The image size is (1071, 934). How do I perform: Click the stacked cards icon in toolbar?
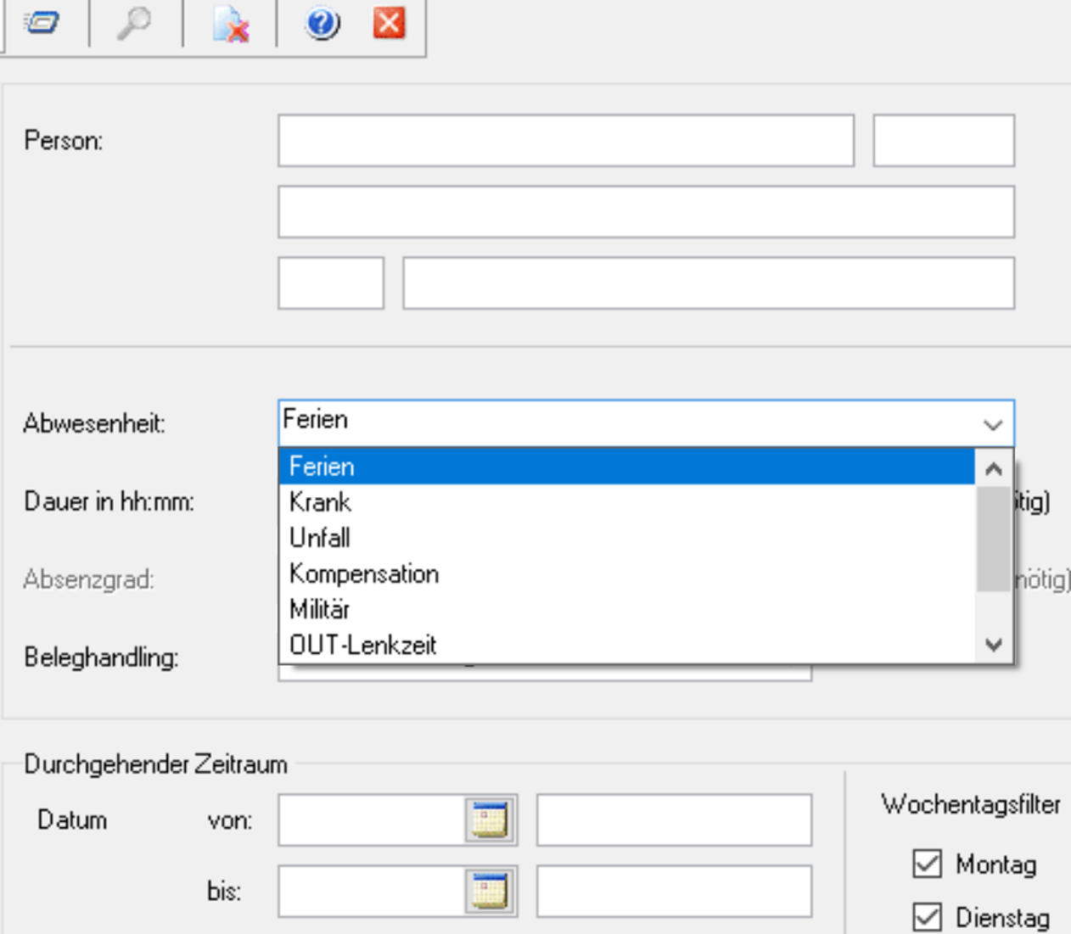click(42, 23)
